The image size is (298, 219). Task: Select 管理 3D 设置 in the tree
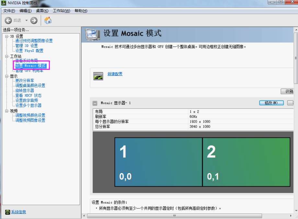27,46
